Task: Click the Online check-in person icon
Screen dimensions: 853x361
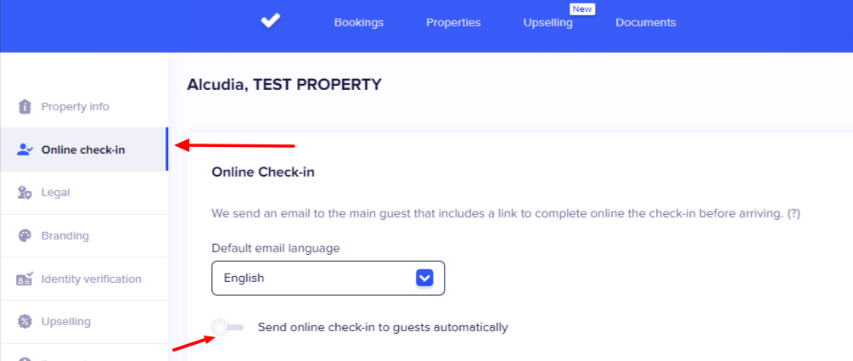Action: pyautogui.click(x=25, y=150)
